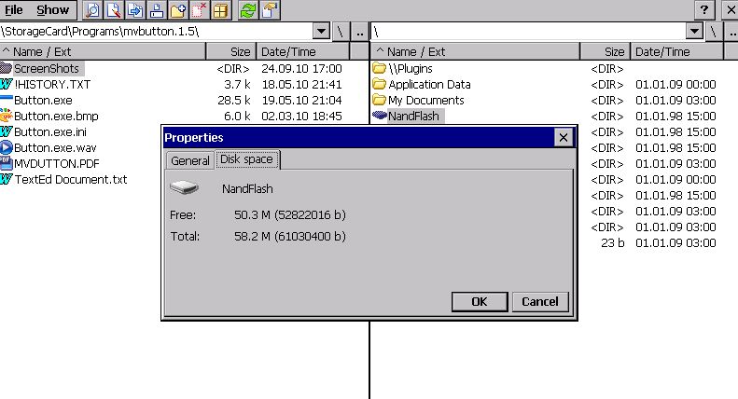Screen dimensions: 738x399
Task: Expand the right panel path dropdown
Action: point(694,32)
